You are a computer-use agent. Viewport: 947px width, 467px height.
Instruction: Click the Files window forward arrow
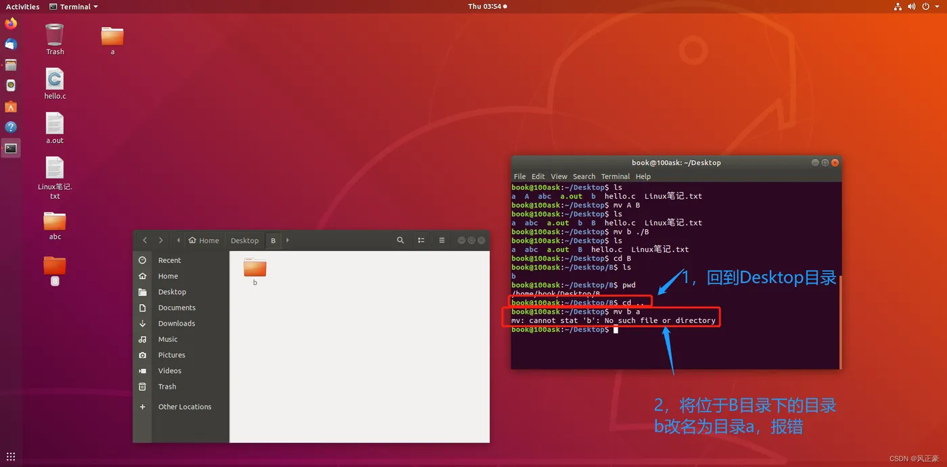160,241
